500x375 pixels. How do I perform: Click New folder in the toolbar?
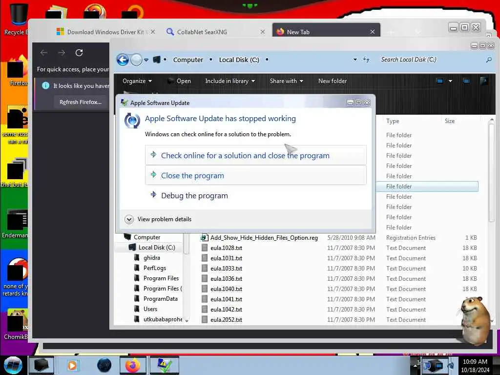coord(332,81)
